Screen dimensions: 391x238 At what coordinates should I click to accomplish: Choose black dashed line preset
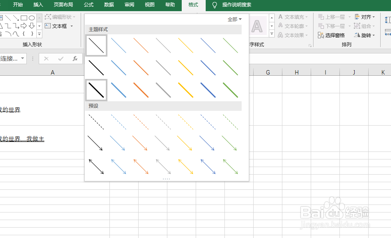point(96,122)
